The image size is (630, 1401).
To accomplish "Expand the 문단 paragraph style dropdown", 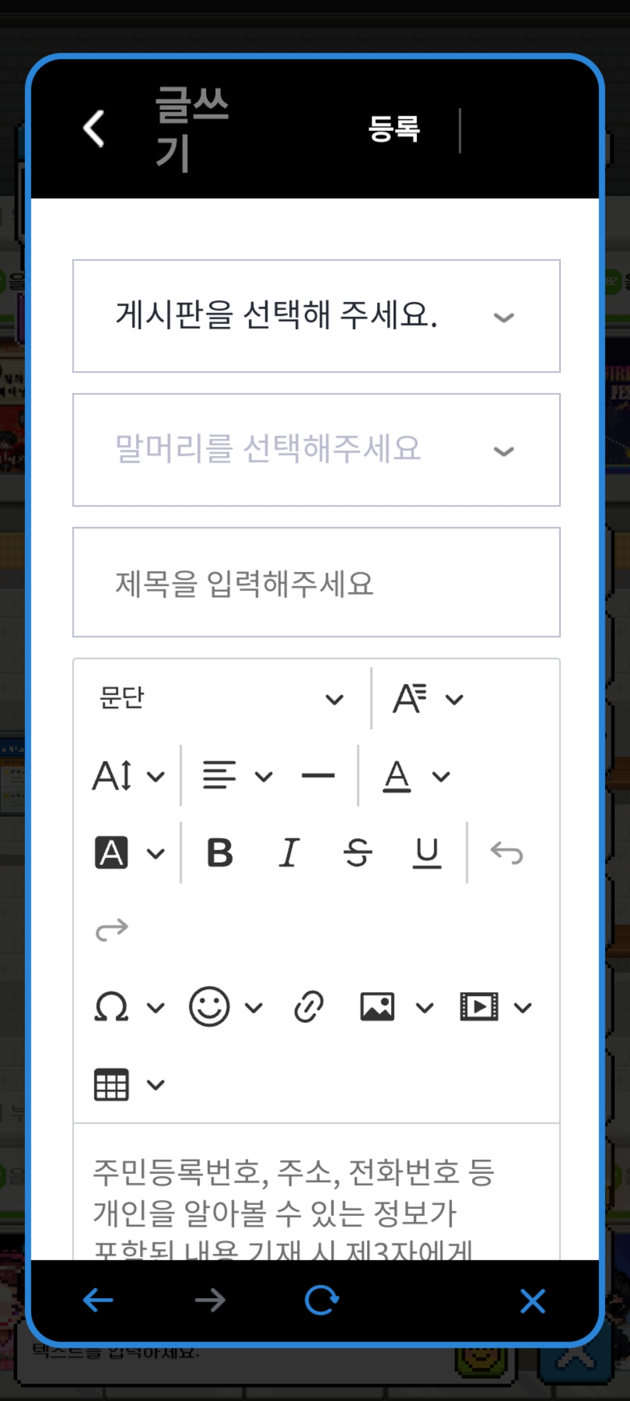I will coord(222,698).
